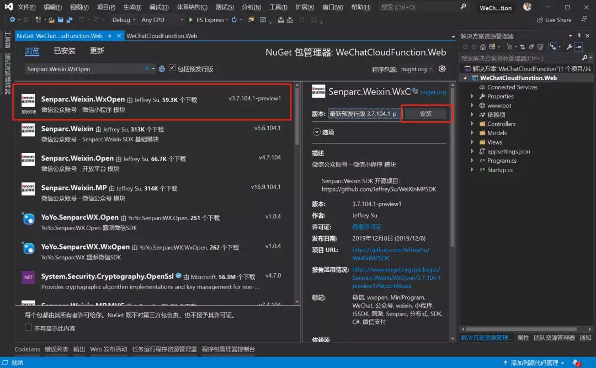
Task: Toggle show all files in Solution Explorer
Action: pyautogui.click(x=540, y=47)
